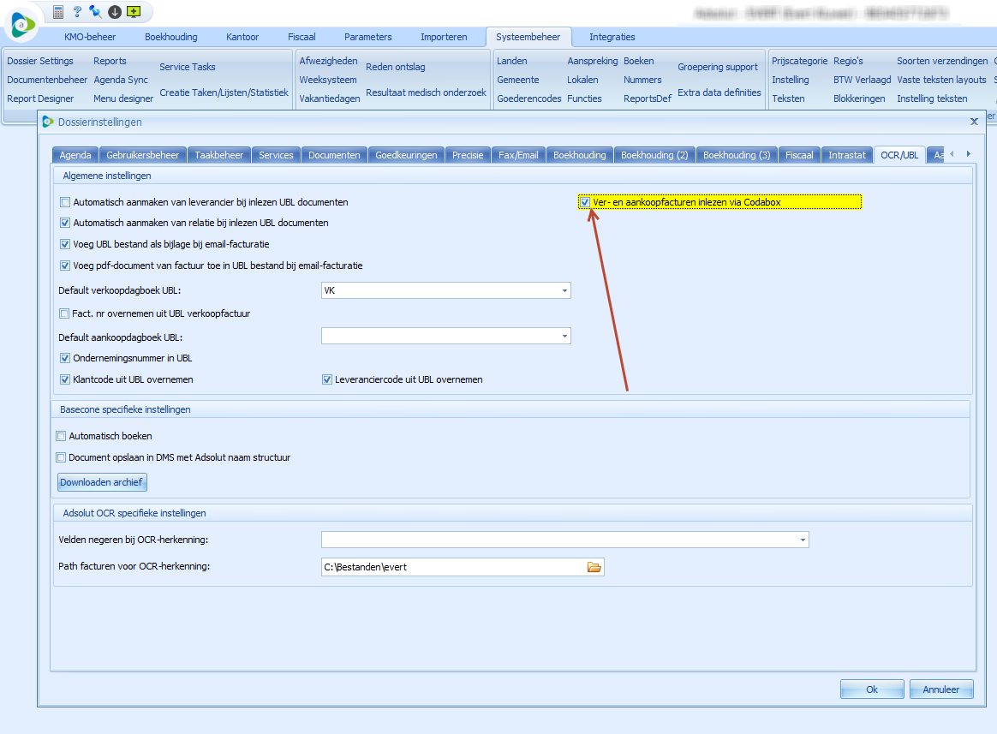Click the blue pushpin icon

click(x=95, y=12)
